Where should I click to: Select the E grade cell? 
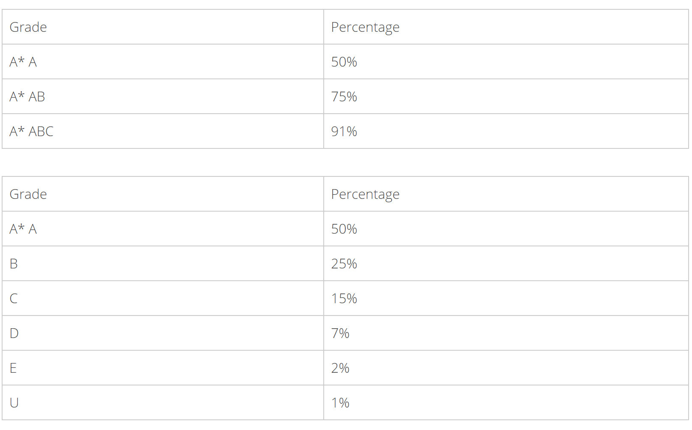[14, 368]
